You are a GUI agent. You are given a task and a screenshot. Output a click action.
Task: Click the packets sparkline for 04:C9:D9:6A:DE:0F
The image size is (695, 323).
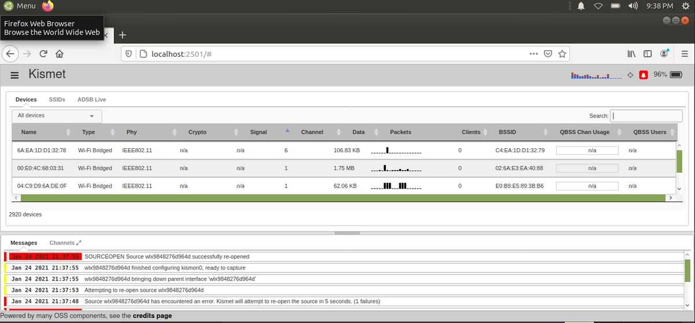click(x=396, y=186)
